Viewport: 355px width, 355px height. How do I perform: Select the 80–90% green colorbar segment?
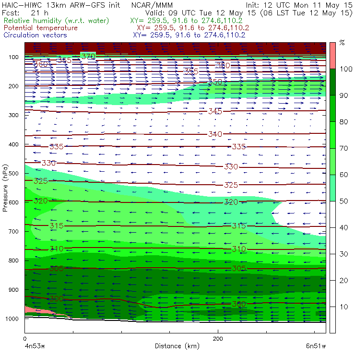(x=332, y=108)
